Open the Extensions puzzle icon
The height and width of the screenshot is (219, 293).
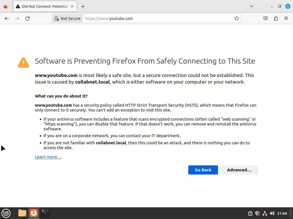coord(276,19)
